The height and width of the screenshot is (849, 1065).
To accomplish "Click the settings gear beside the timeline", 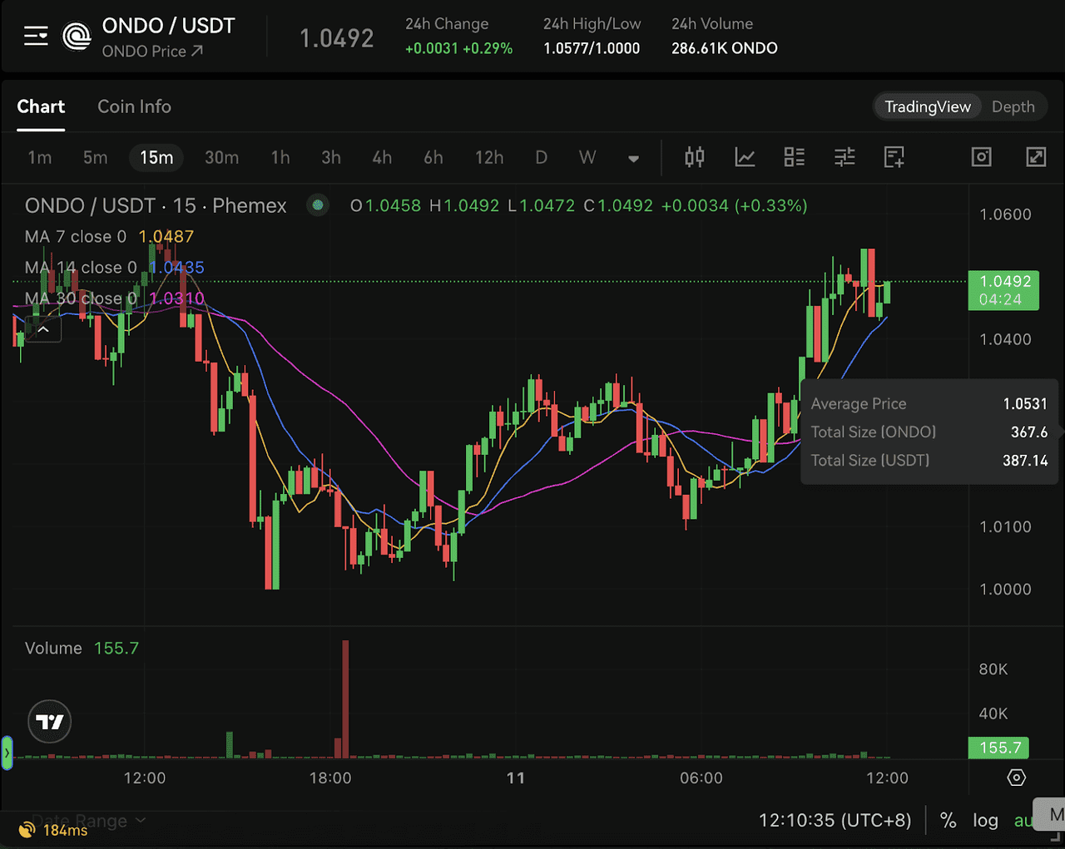I will 1016,777.
